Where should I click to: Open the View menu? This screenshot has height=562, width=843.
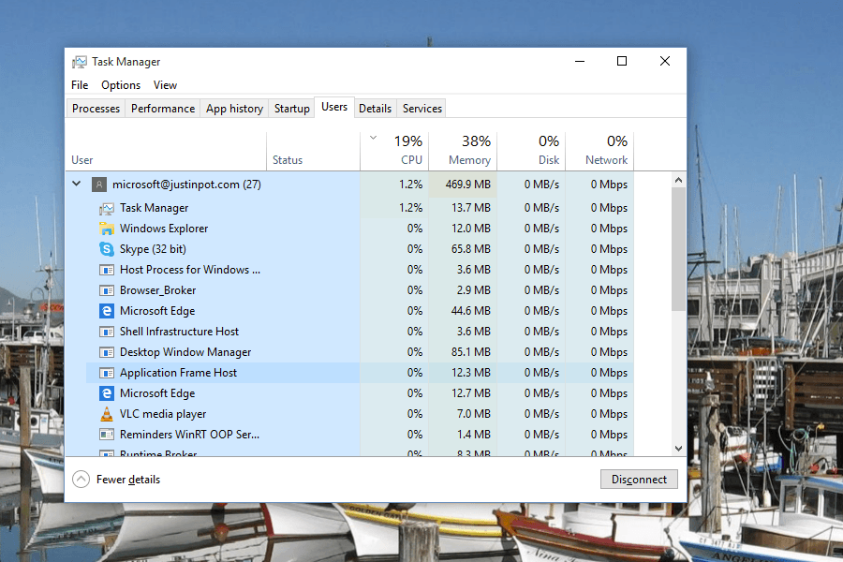coord(165,85)
